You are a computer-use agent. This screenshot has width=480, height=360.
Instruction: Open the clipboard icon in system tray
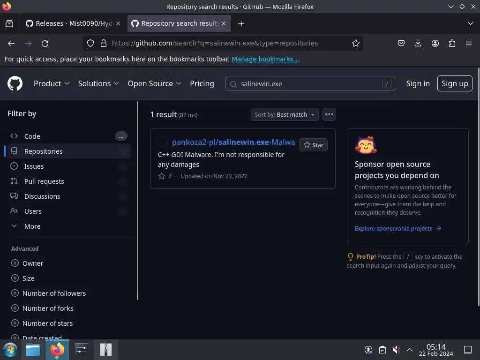pos(382,350)
